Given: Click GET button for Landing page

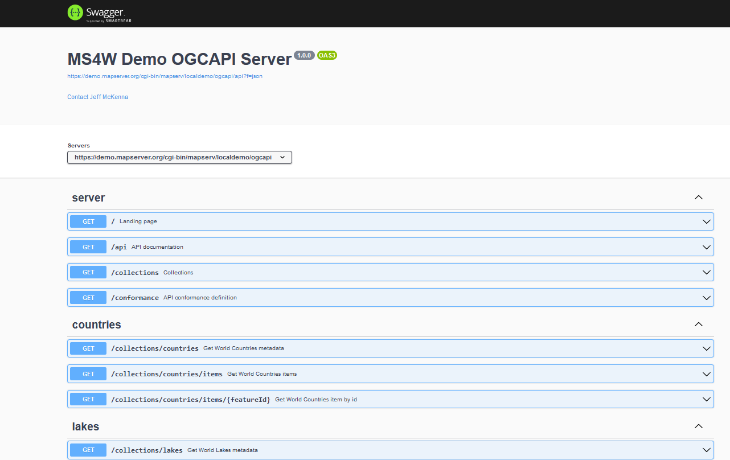Looking at the screenshot, I should tap(88, 221).
